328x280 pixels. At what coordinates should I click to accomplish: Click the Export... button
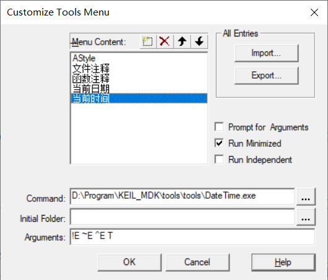pyautogui.click(x=266, y=76)
